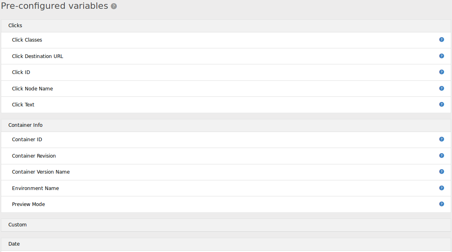Click help icon for Environment Name

[x=442, y=188]
